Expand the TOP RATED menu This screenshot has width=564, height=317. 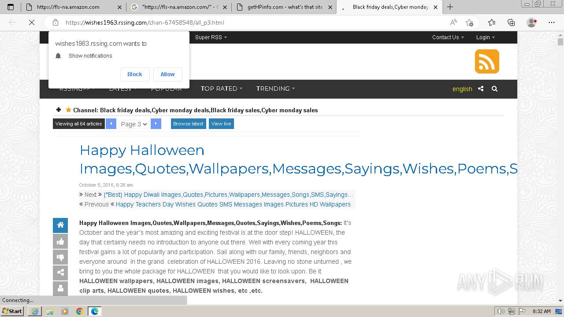coord(222,88)
